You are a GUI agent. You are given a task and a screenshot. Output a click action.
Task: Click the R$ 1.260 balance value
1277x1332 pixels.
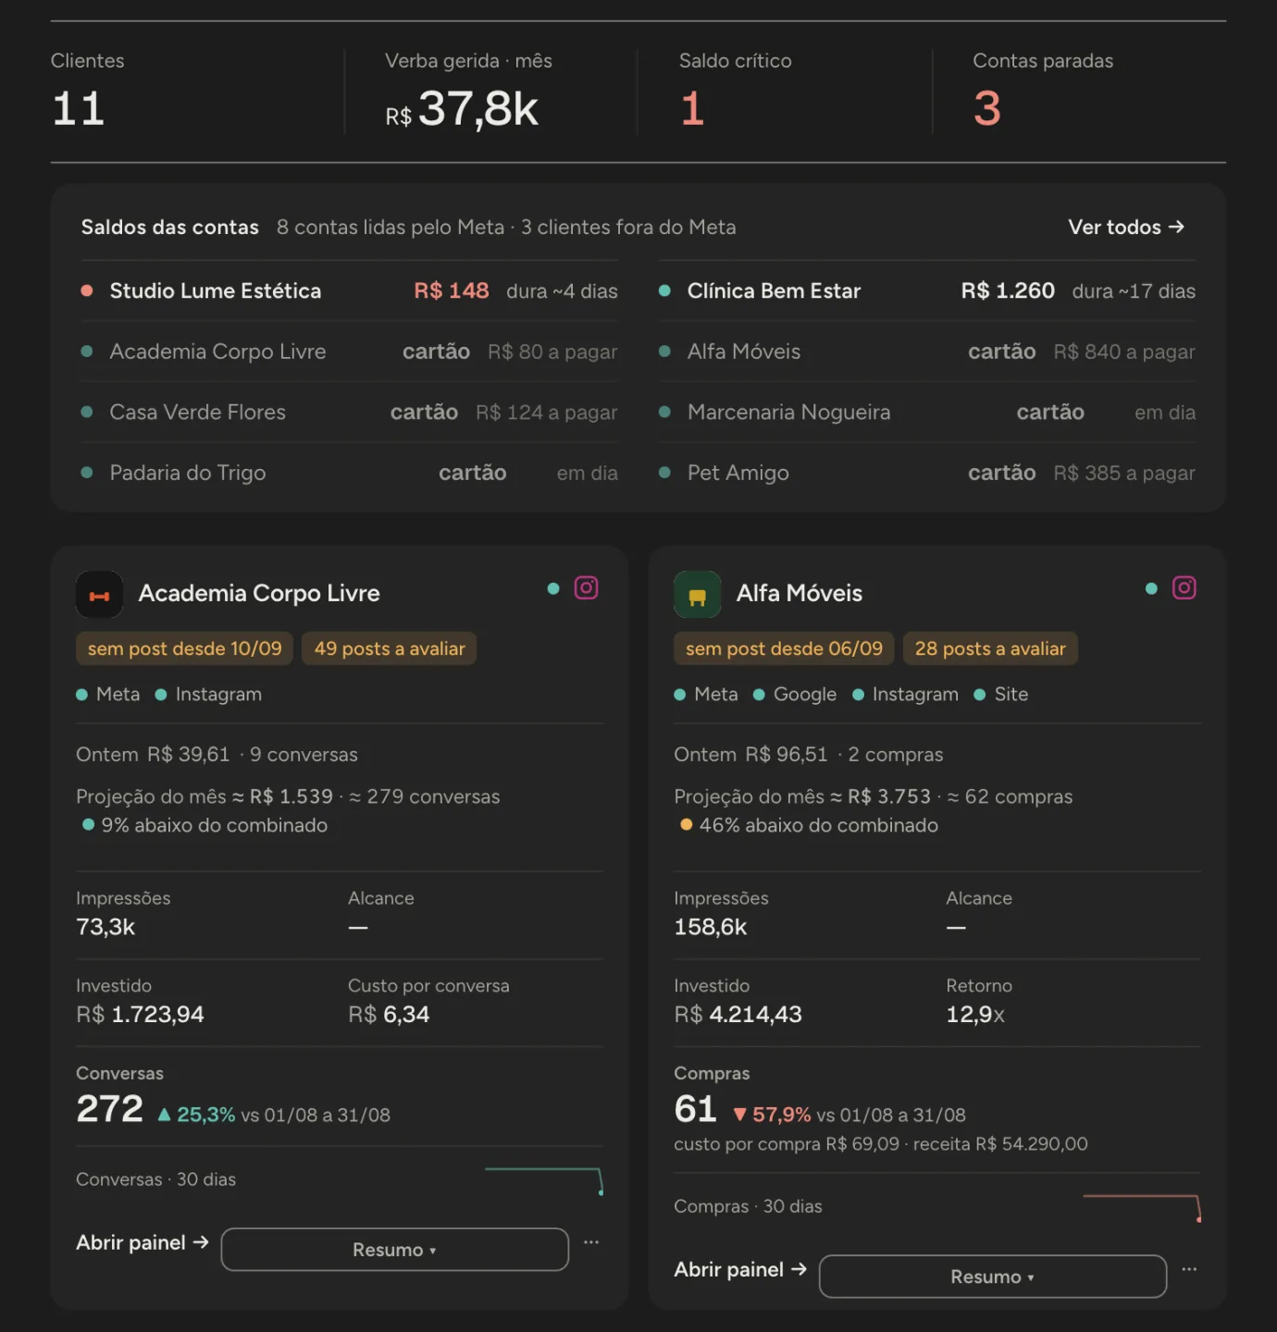click(x=1008, y=291)
